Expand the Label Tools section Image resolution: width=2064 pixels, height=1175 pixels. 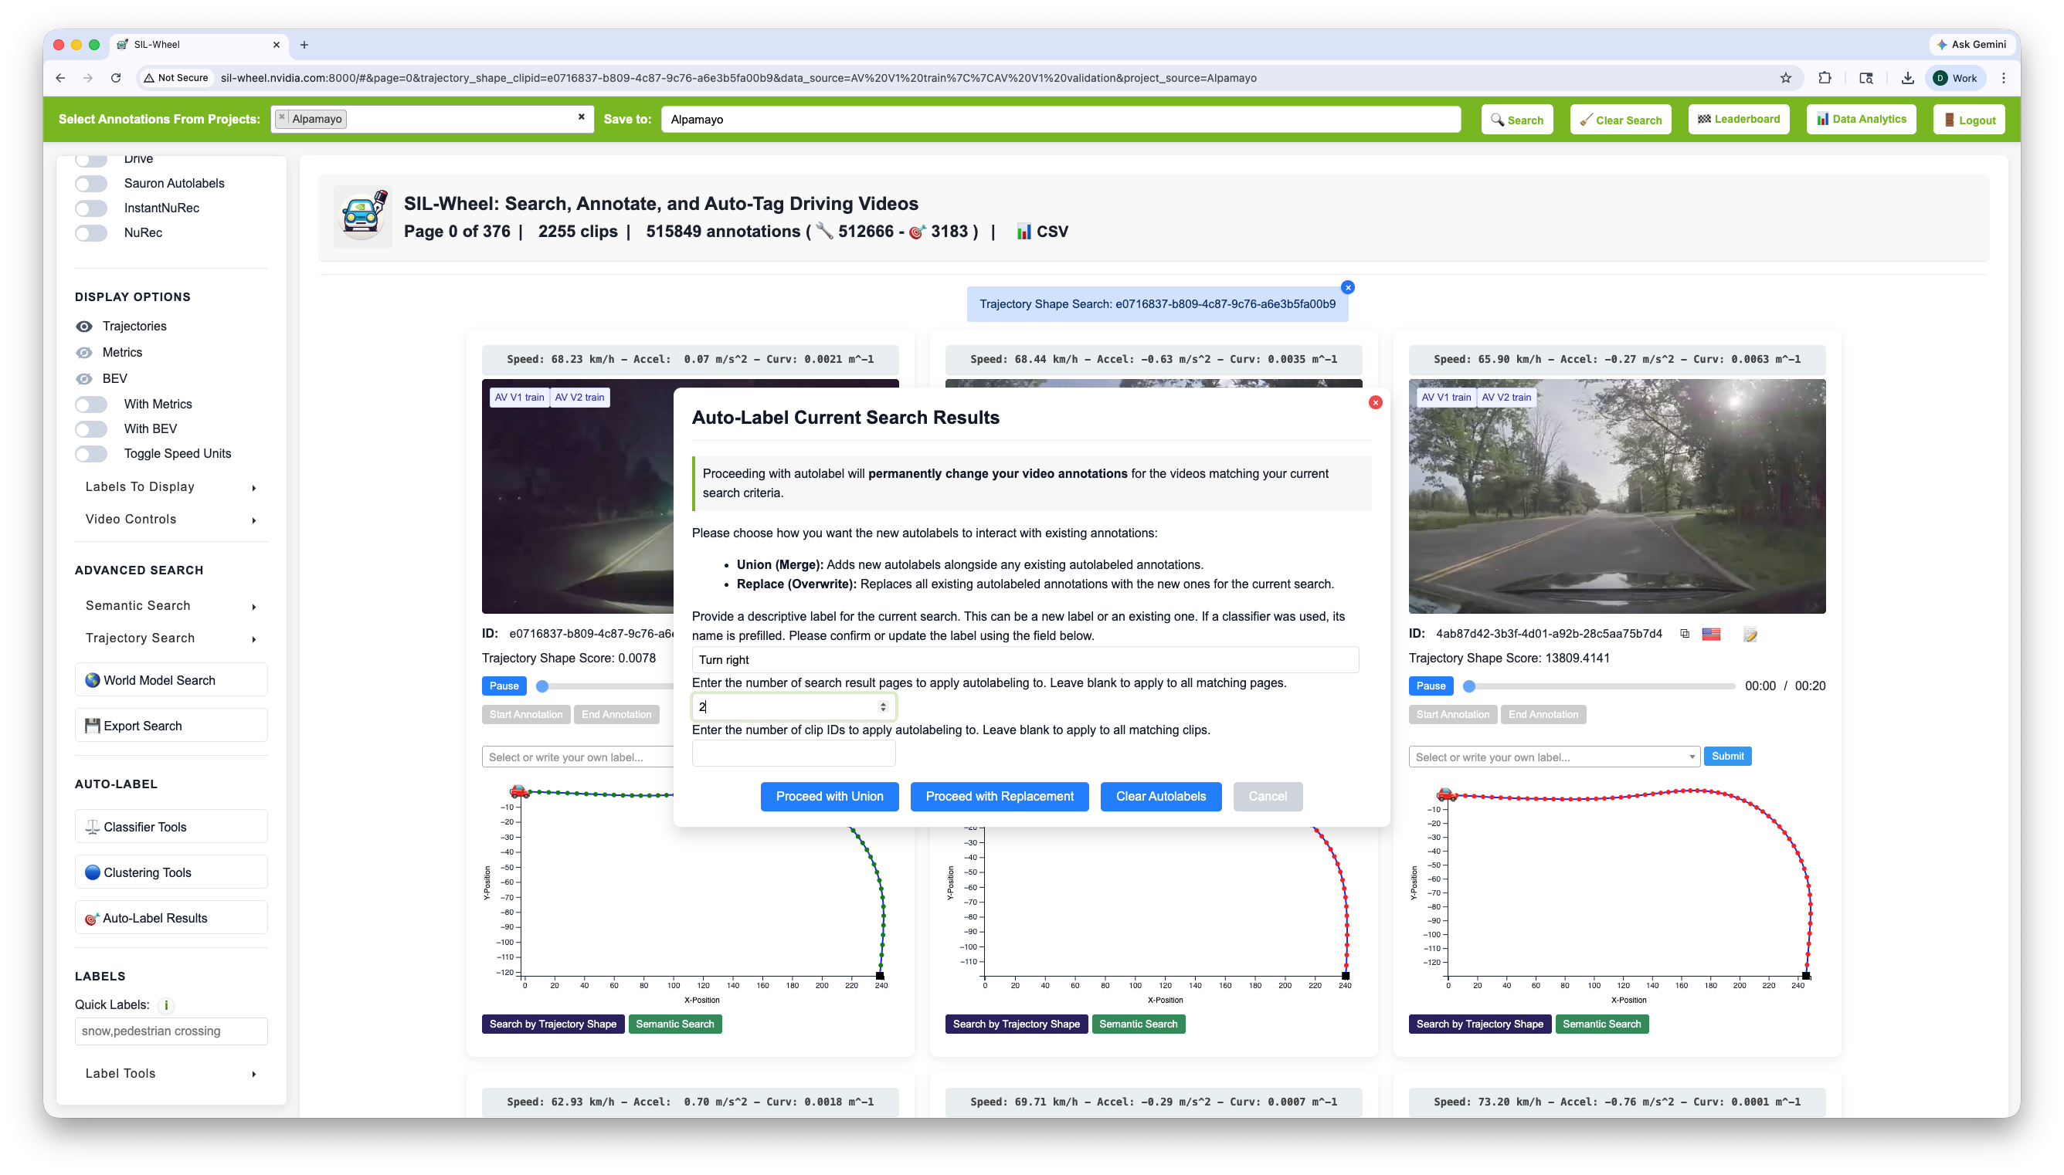pyautogui.click(x=171, y=1074)
